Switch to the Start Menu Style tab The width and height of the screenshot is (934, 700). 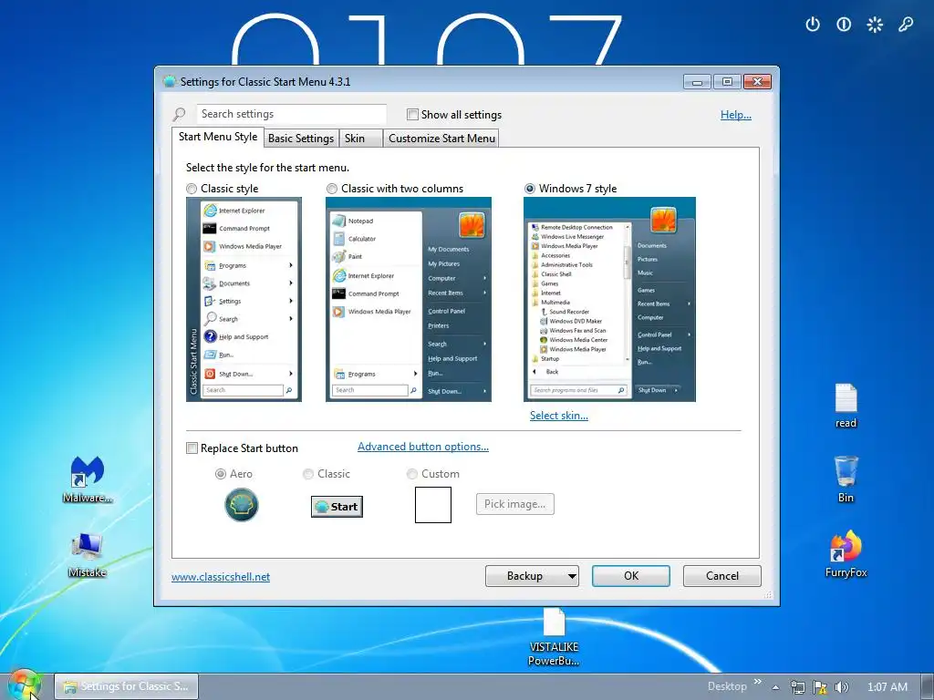(x=217, y=137)
